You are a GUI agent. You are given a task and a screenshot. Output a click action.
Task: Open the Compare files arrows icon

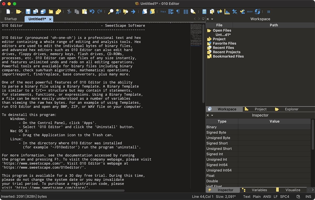pyautogui.click(x=219, y=12)
